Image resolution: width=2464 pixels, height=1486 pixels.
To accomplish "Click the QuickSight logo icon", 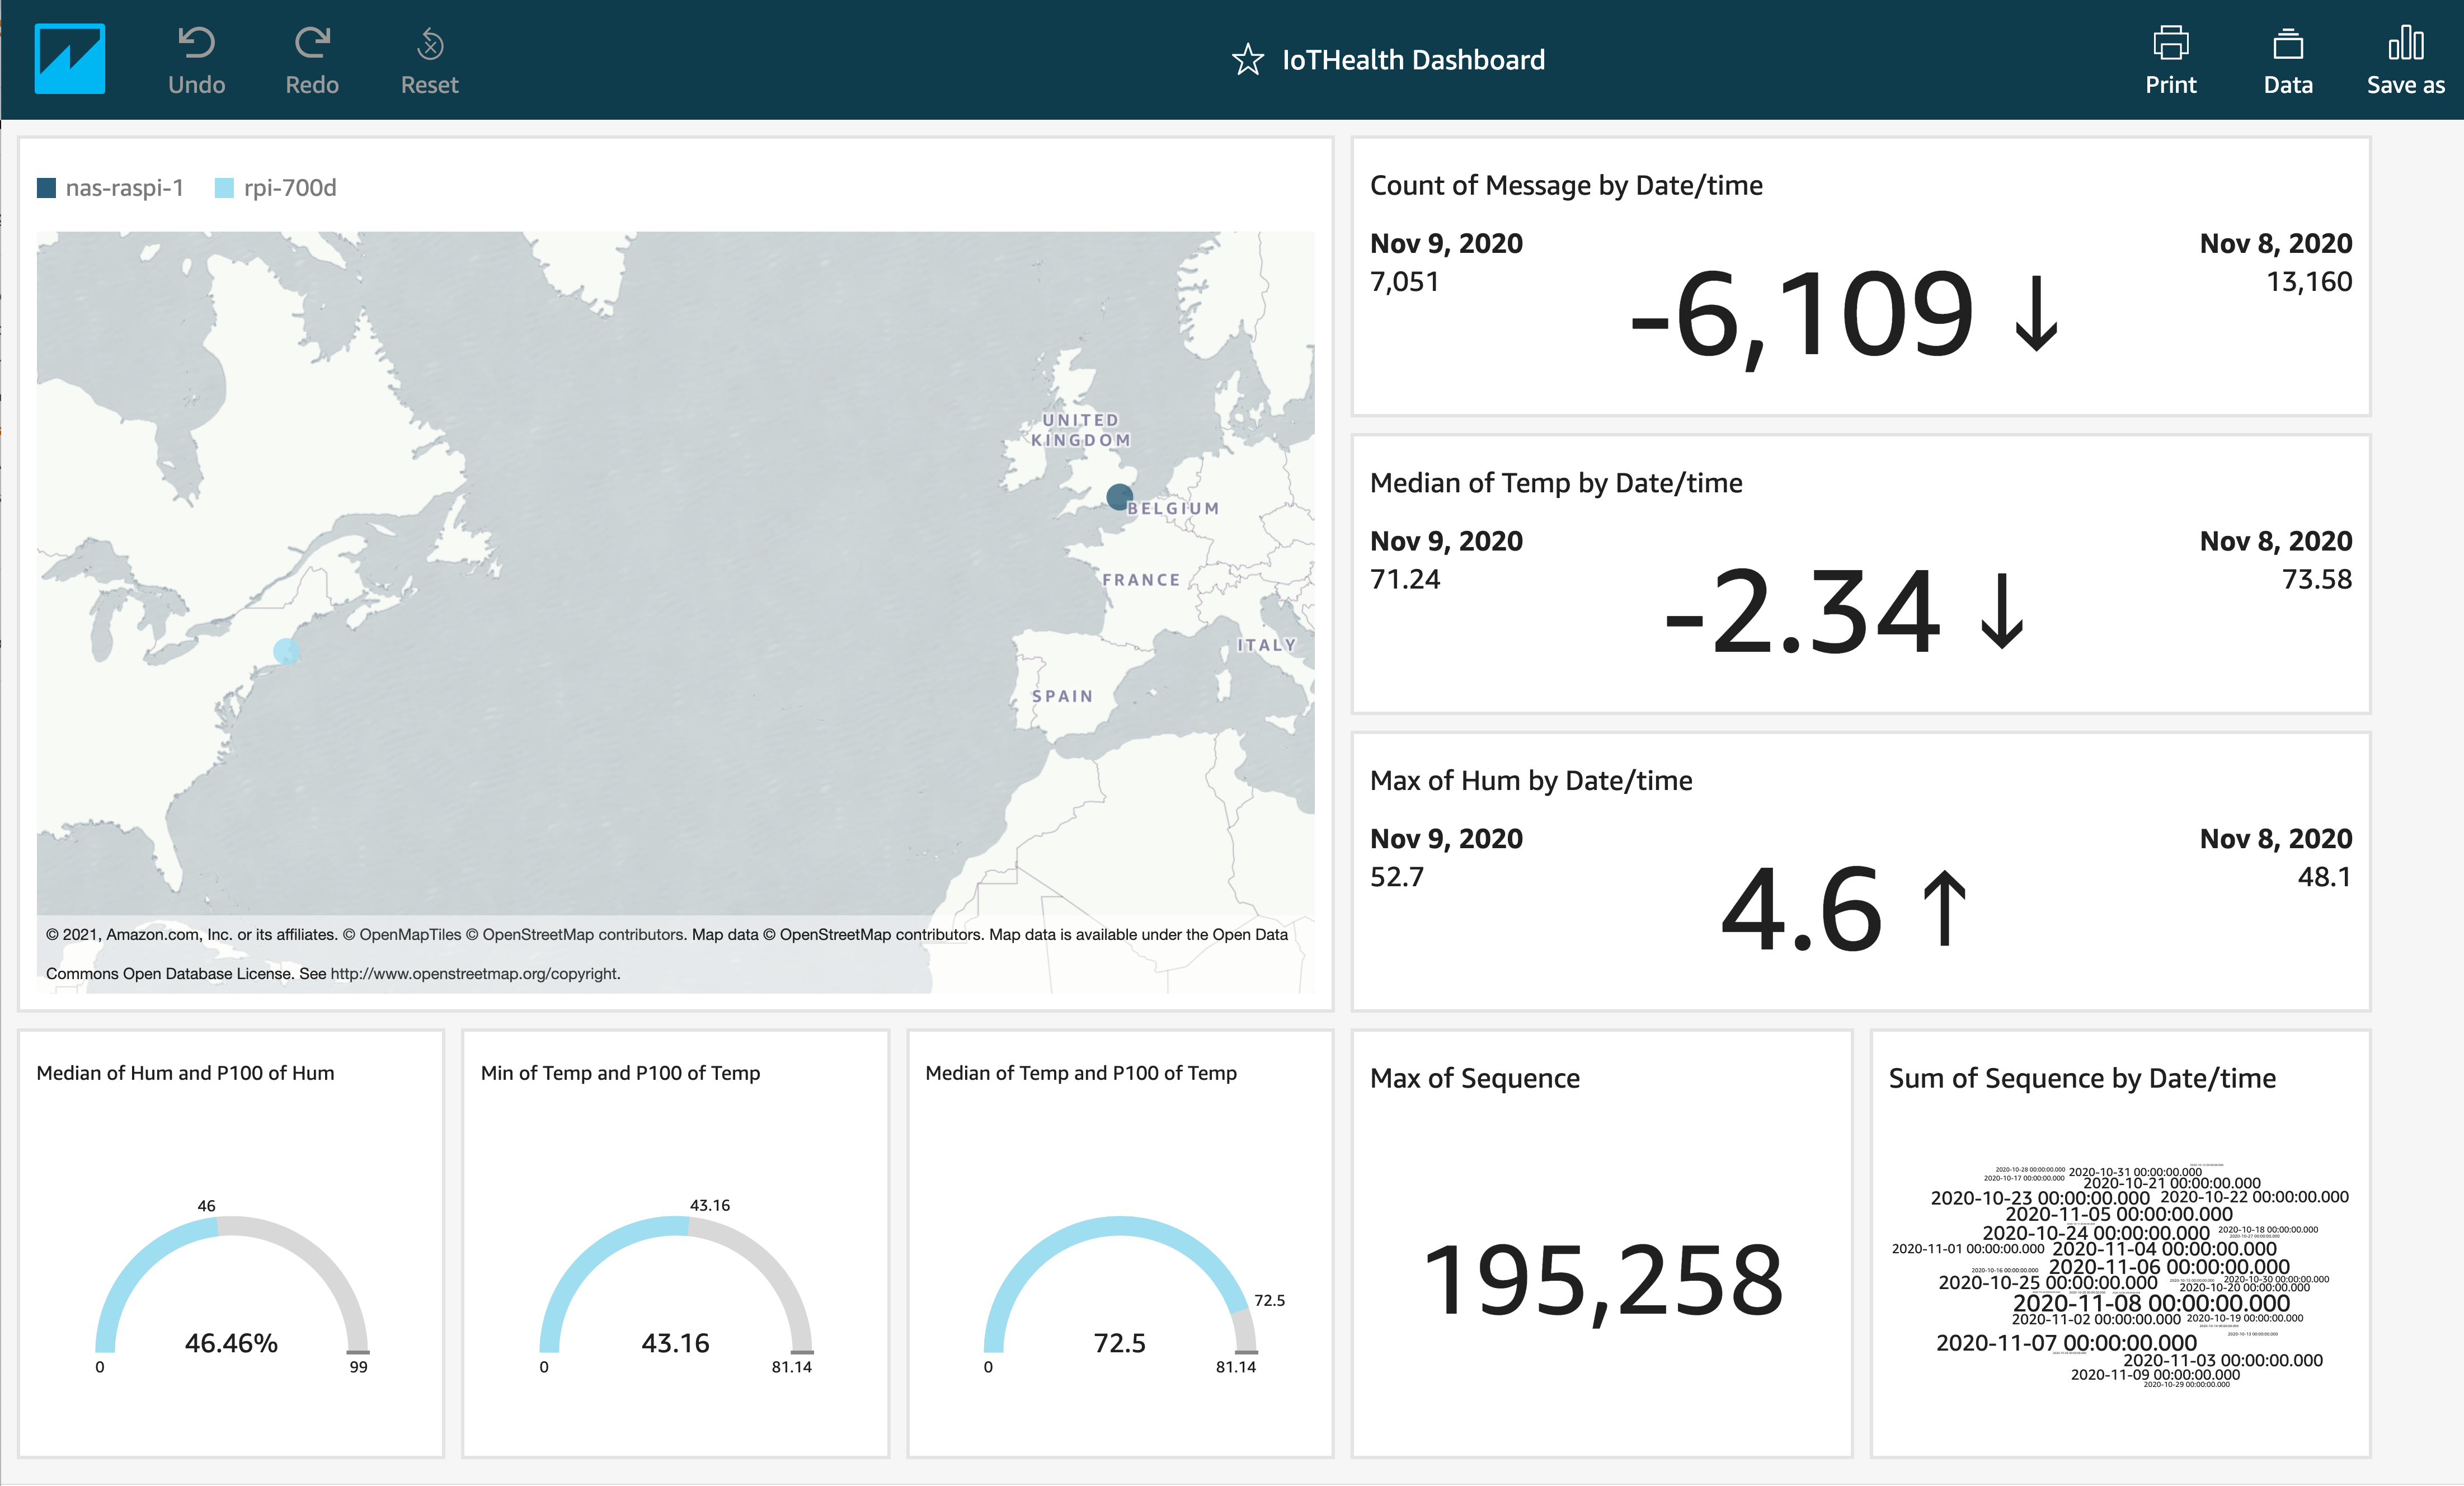I will [x=69, y=59].
